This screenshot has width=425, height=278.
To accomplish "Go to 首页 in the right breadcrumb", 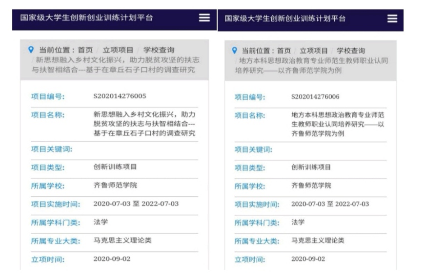I will (x=284, y=51).
